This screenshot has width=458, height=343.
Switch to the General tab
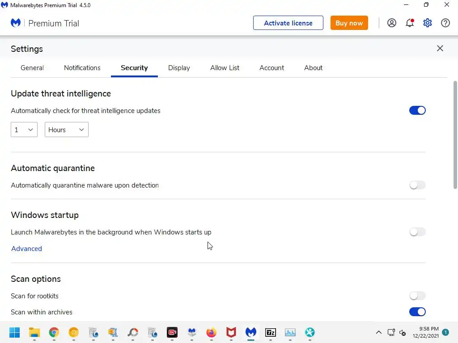click(x=32, y=68)
